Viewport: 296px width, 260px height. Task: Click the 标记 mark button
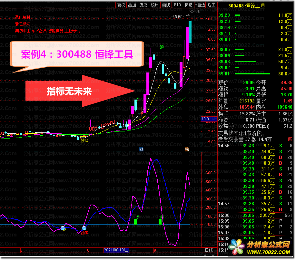point(188,5)
